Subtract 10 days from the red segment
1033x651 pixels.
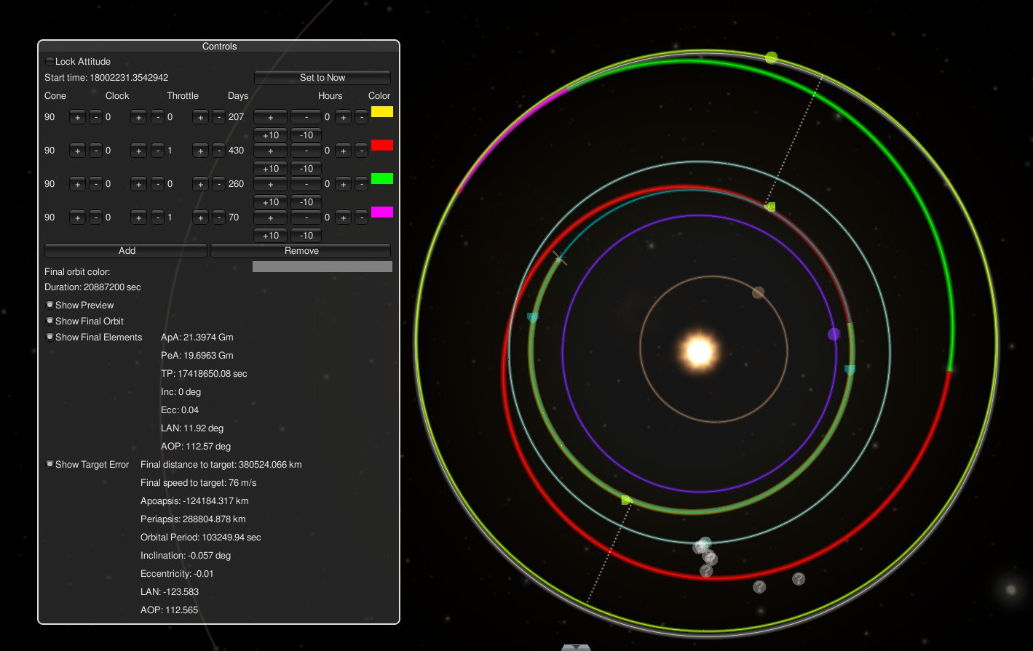point(306,168)
